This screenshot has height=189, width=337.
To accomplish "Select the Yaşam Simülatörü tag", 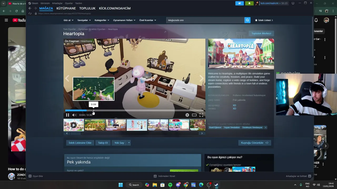I will (x=232, y=128).
